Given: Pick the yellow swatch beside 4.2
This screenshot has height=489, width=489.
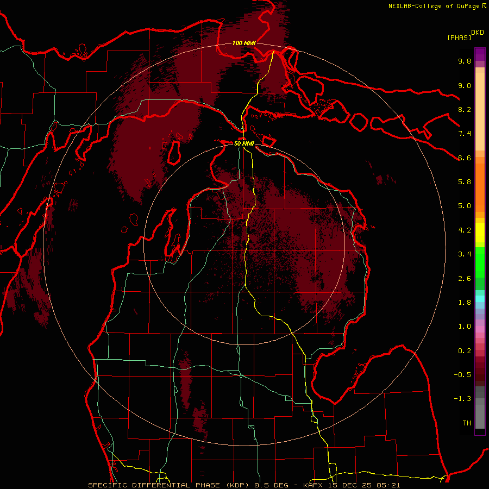Looking at the screenshot, I should coord(480,233).
